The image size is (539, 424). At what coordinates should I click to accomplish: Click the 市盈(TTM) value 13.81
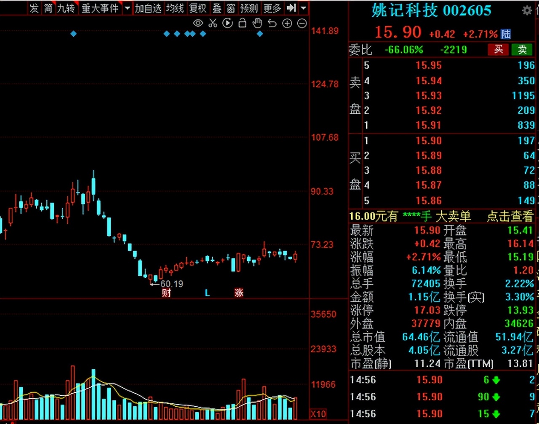tap(521, 363)
